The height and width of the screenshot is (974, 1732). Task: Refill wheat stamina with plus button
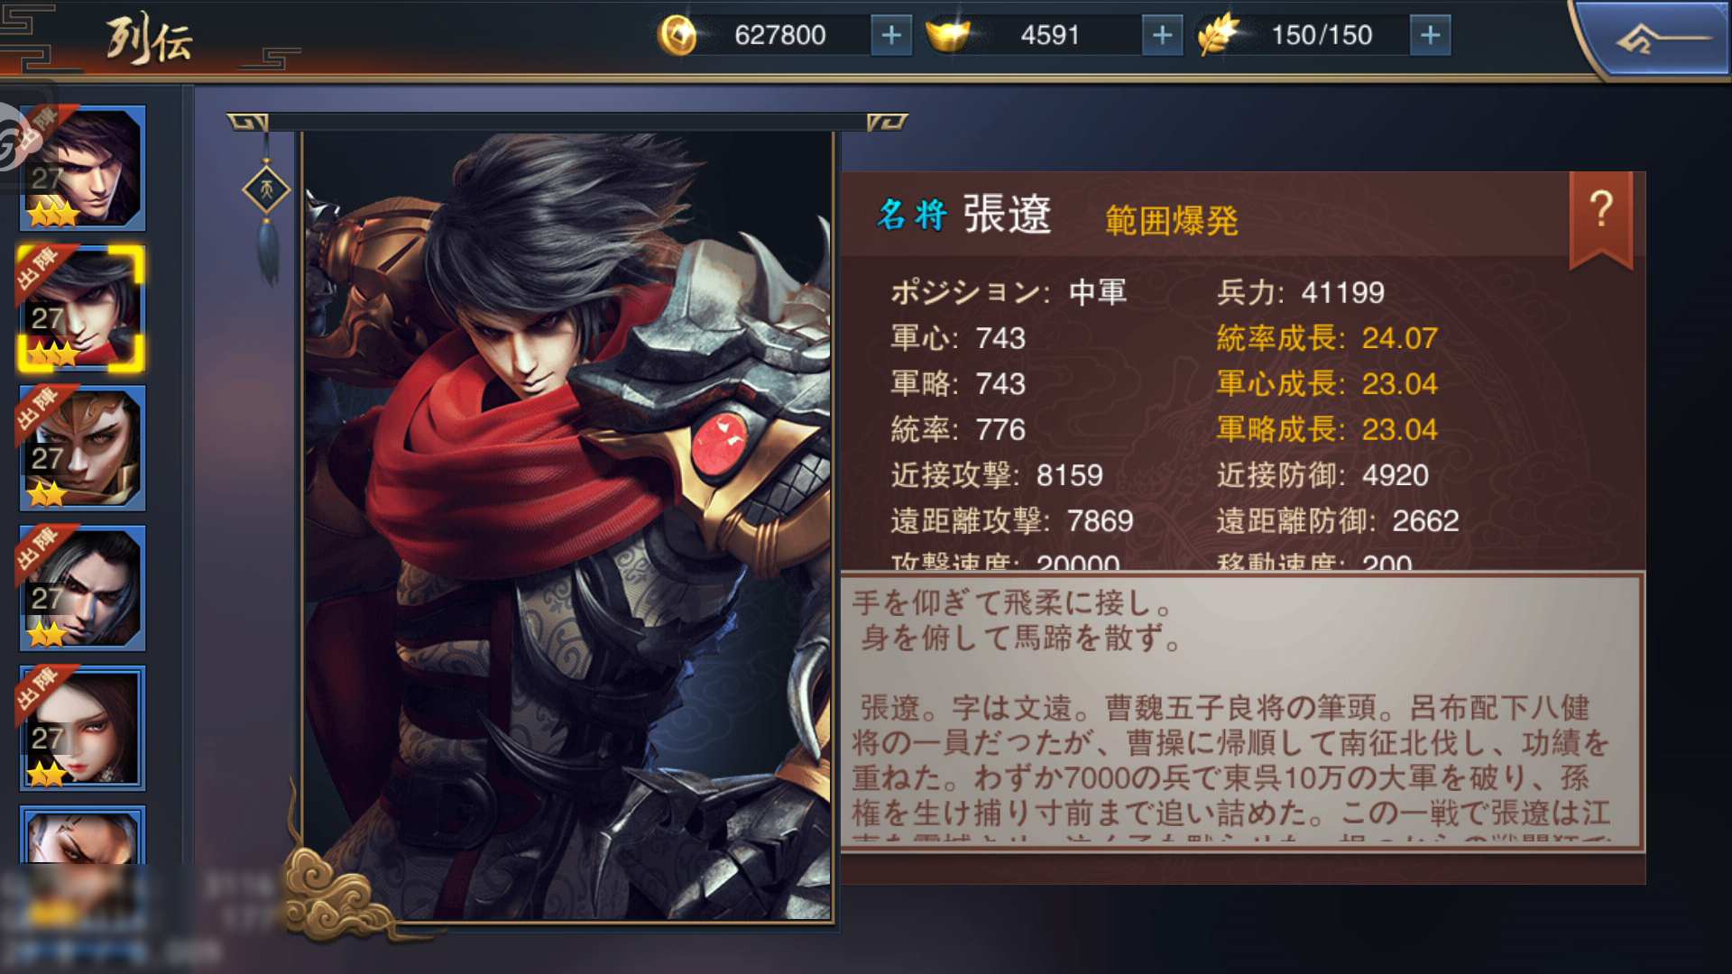coord(1430,35)
